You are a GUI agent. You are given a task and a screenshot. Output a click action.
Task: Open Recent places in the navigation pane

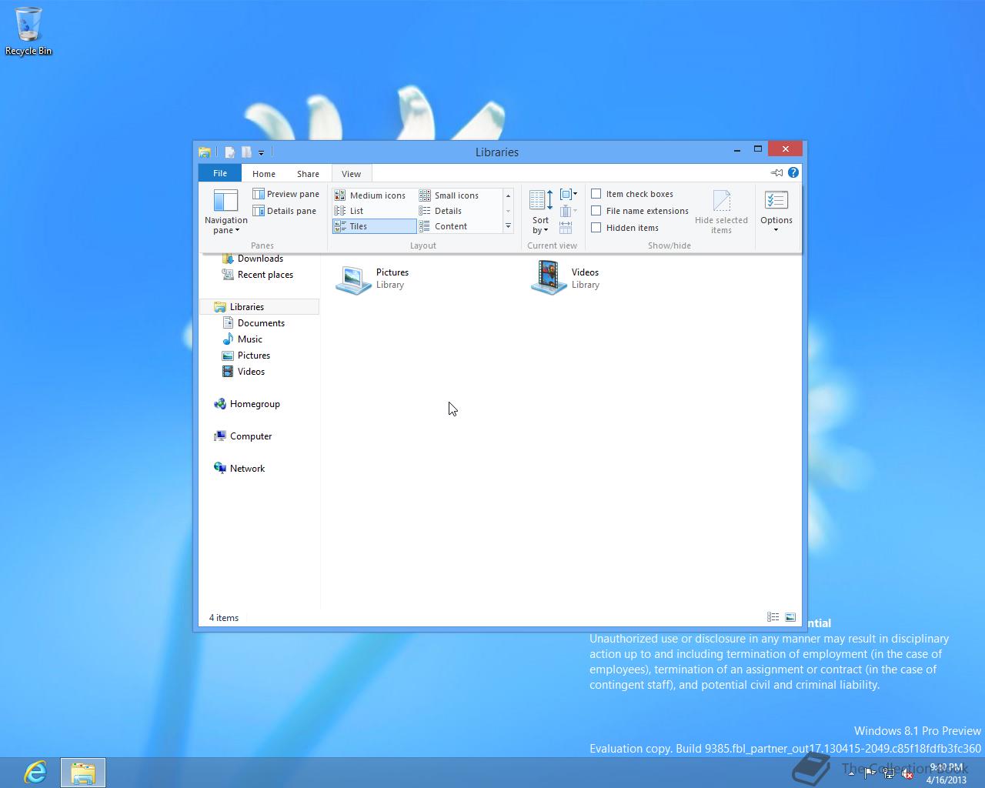coord(265,275)
